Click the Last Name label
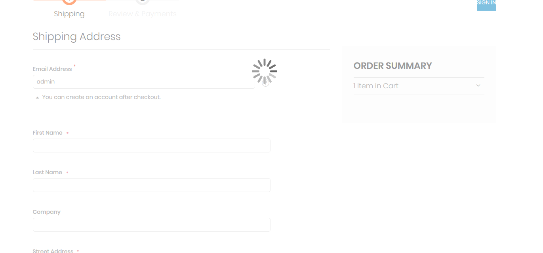 pyautogui.click(x=47, y=172)
